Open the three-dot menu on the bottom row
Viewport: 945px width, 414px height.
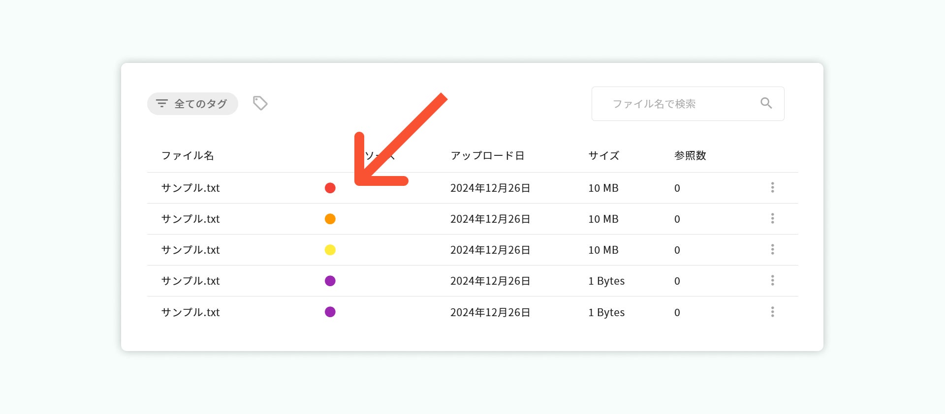coord(772,312)
